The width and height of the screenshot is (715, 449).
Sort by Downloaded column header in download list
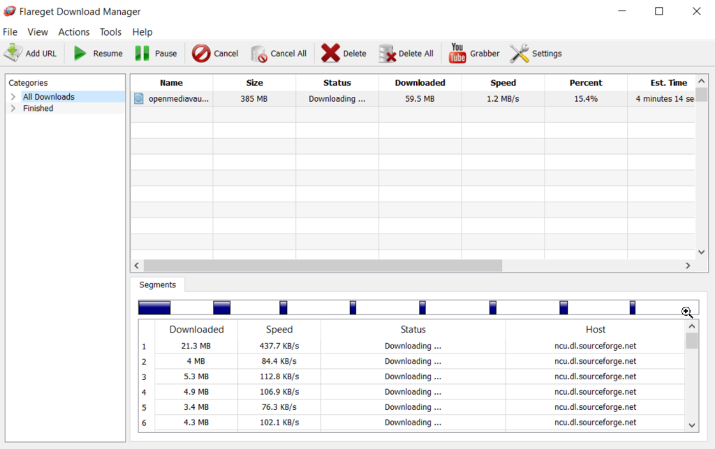(420, 82)
